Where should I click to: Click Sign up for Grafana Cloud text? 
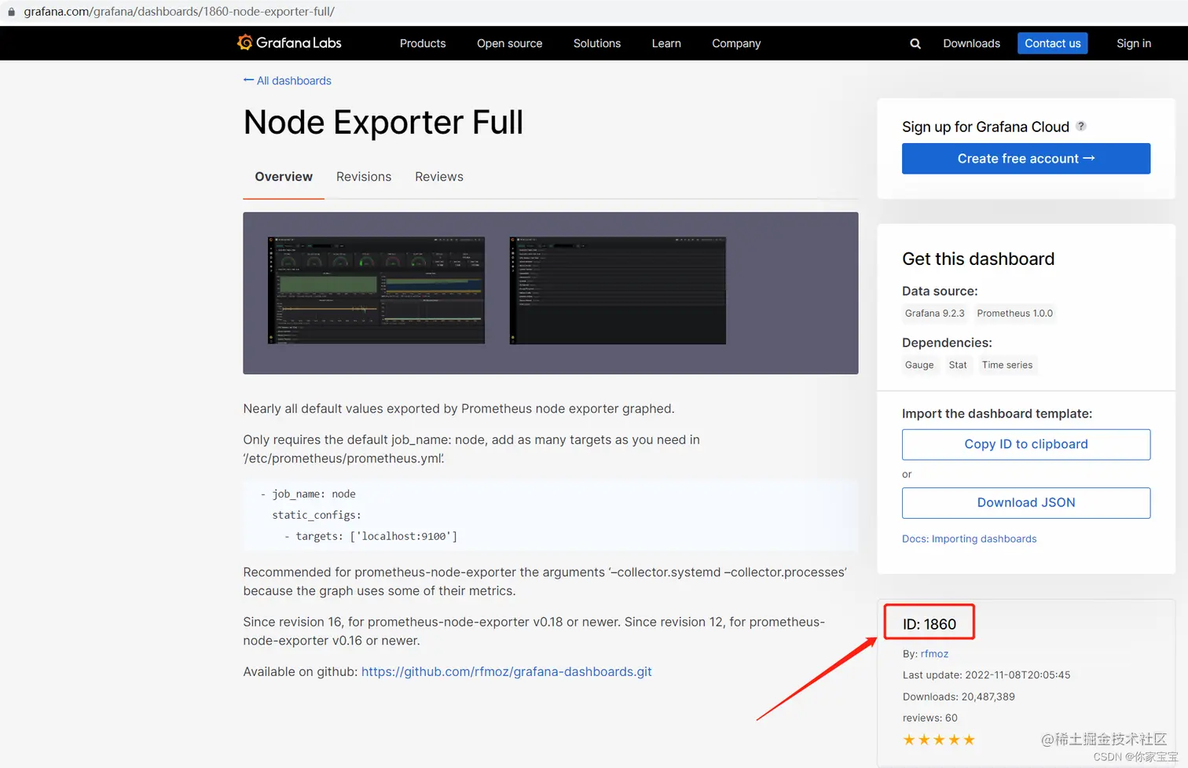tap(985, 127)
